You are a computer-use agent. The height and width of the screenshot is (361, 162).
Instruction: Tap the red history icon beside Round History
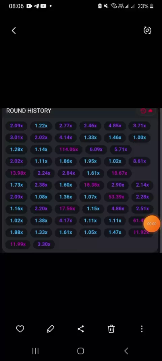[x=143, y=111]
